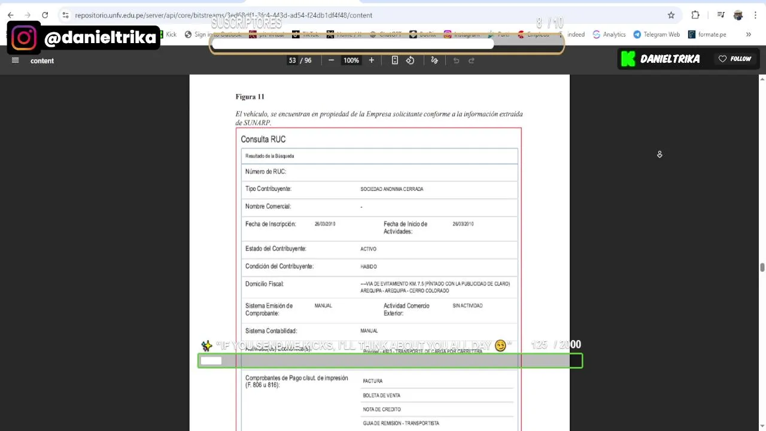
Task: Click the 'FACTURA' entry
Action: 373,381
